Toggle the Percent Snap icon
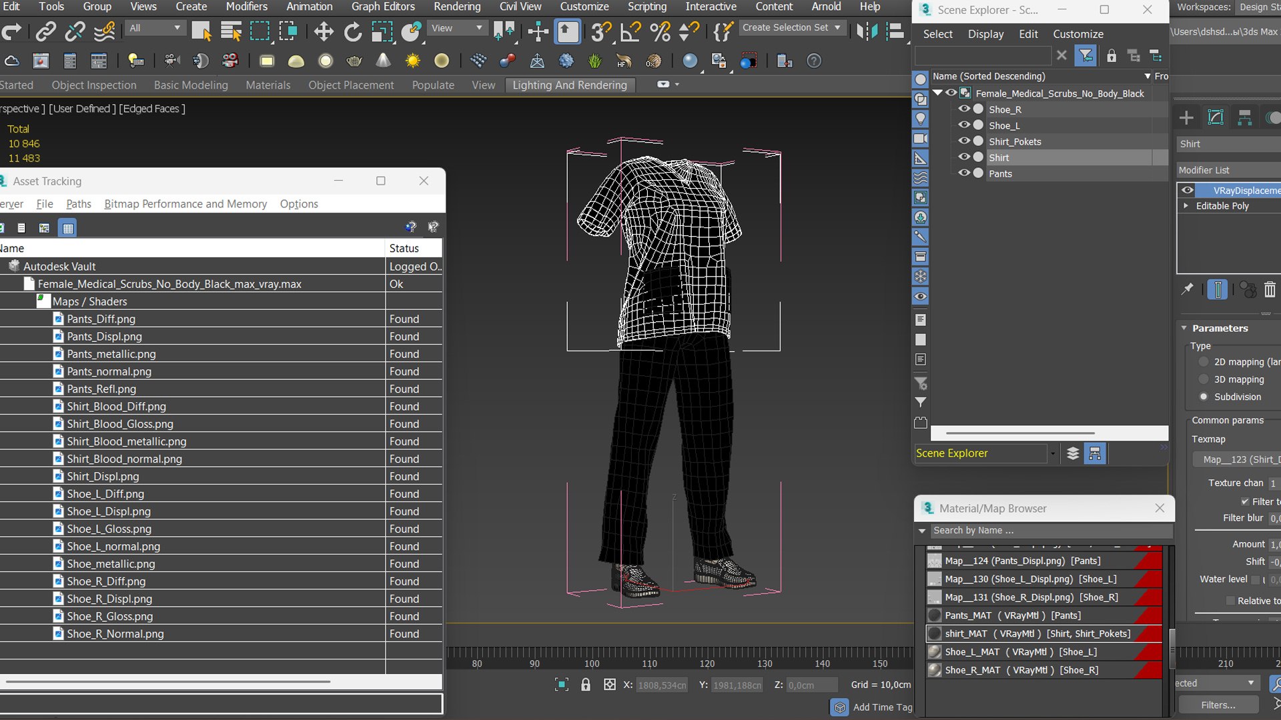The image size is (1281, 720). tap(660, 31)
